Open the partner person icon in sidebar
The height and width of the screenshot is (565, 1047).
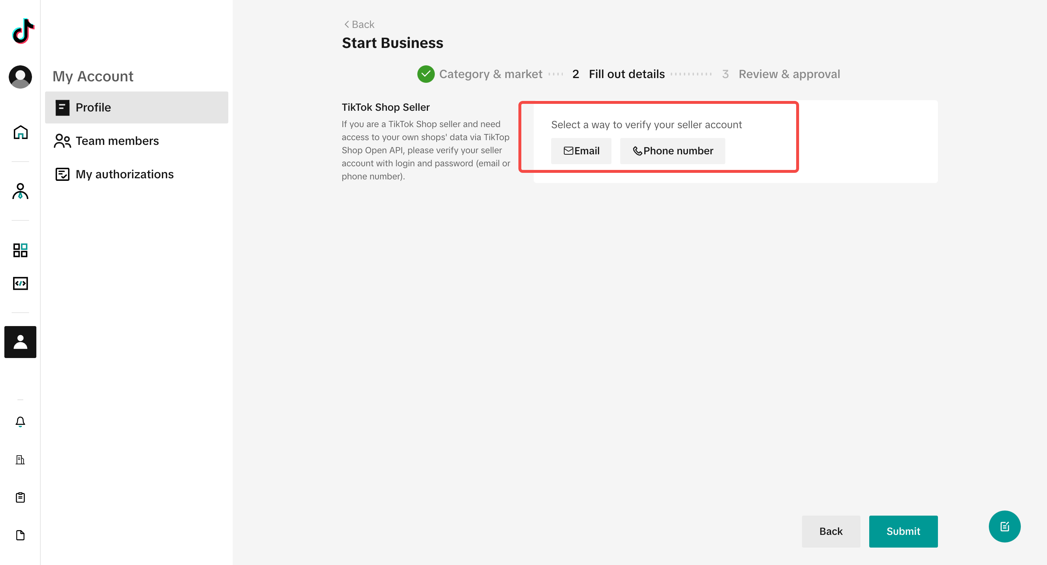click(x=20, y=191)
